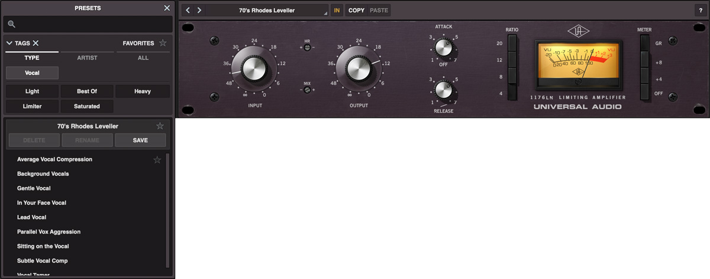Go to previous preset arrow
This screenshot has width=710, height=279.
[188, 10]
